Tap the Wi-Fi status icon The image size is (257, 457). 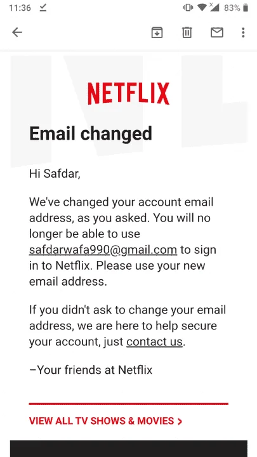[x=202, y=8]
